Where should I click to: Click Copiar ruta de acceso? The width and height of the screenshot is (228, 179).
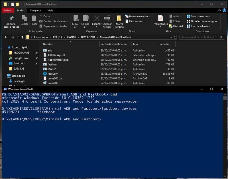point(54,21)
